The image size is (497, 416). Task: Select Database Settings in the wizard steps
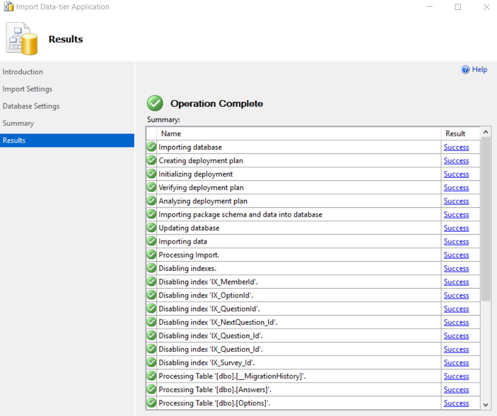click(x=31, y=106)
